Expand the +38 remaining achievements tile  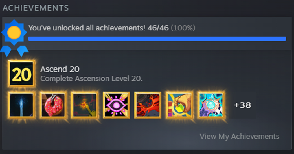pos(242,105)
